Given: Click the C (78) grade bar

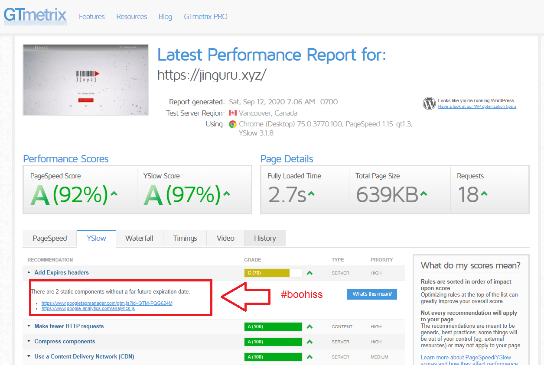Looking at the screenshot, I should click(273, 273).
